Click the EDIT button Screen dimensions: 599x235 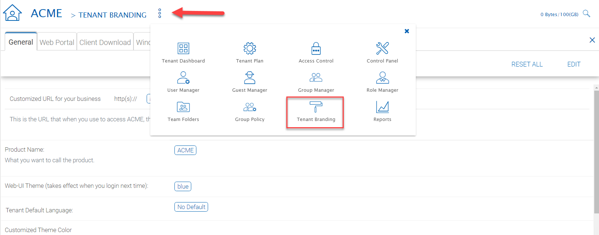pos(574,64)
